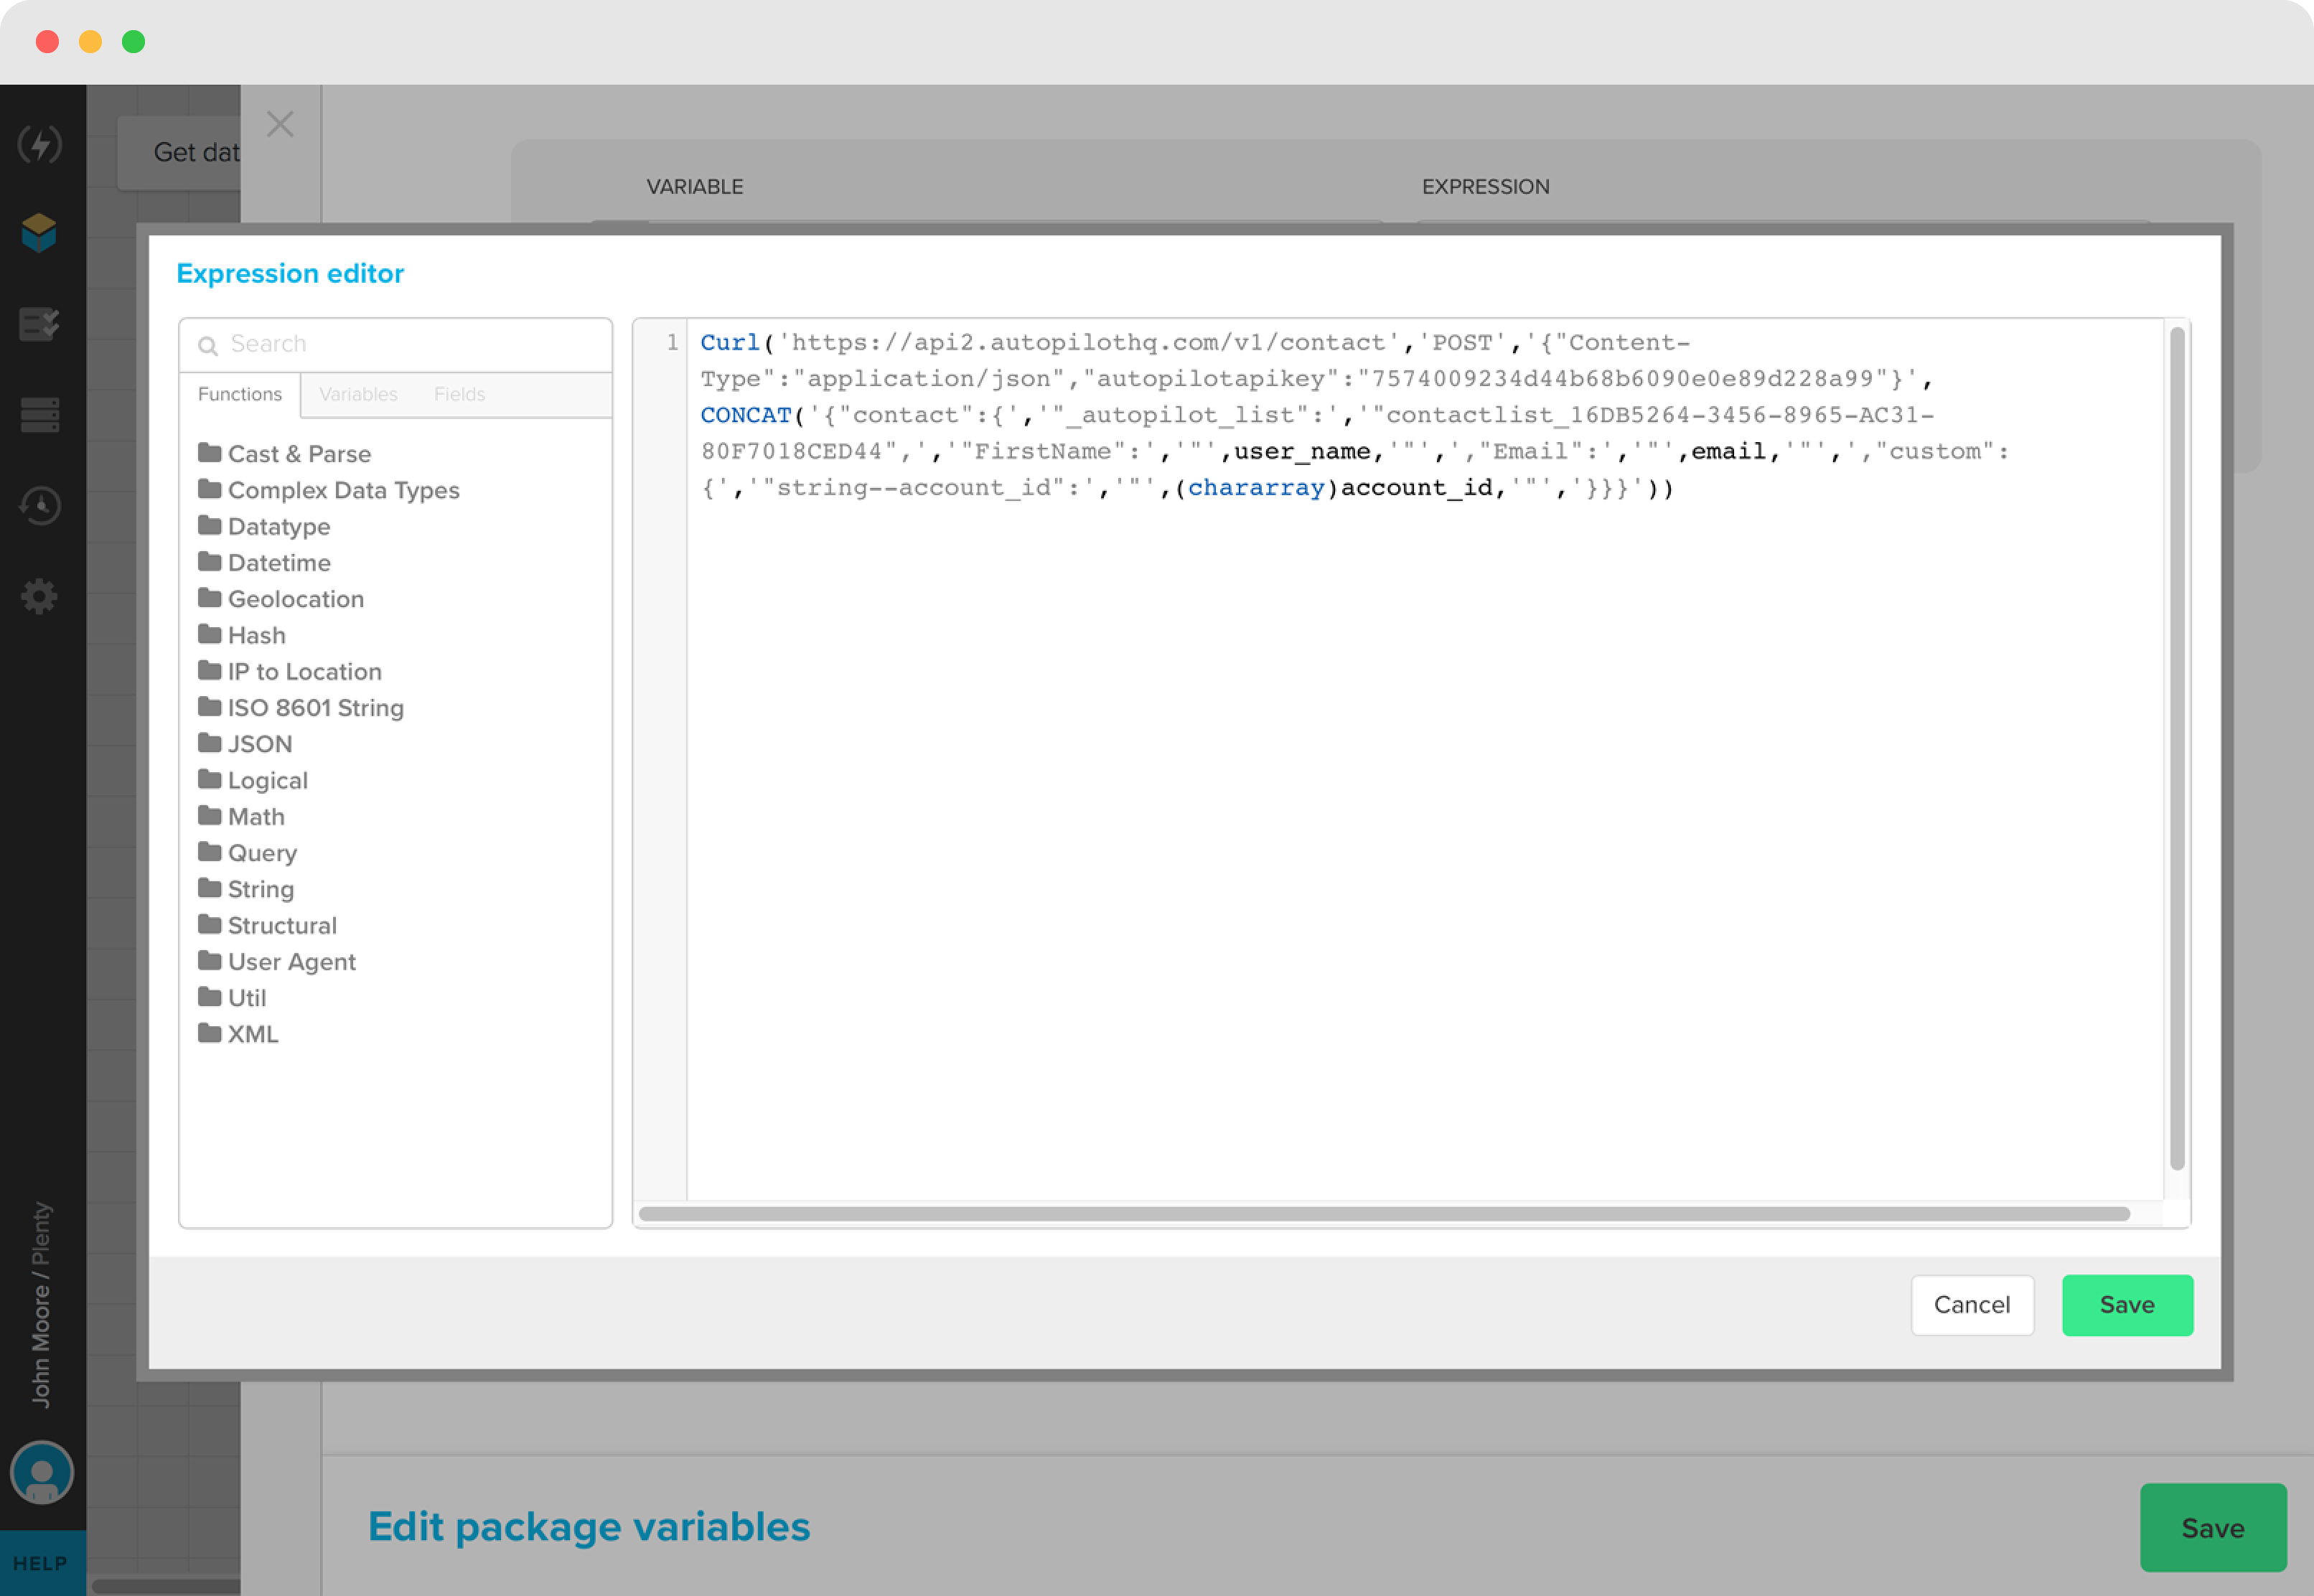This screenshot has width=2314, height=1596.
Task: Expand the Datetime folder
Action: (x=264, y=562)
